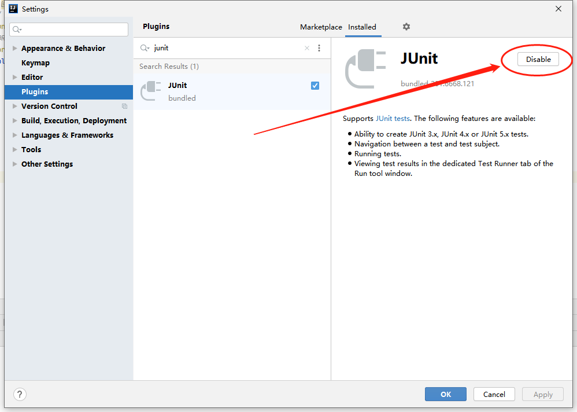Image resolution: width=577 pixels, height=412 pixels.
Task: Open Appearance & Behavior settings page
Action: click(x=63, y=48)
